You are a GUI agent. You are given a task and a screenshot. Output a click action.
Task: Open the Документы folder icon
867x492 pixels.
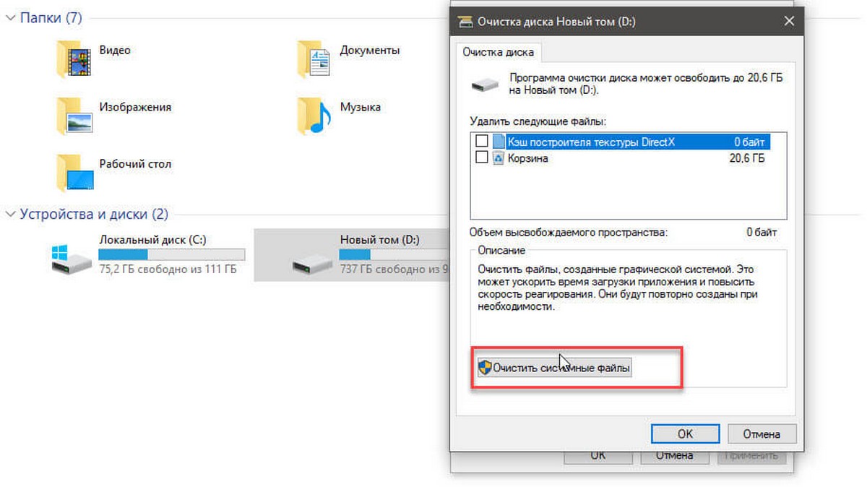point(314,58)
